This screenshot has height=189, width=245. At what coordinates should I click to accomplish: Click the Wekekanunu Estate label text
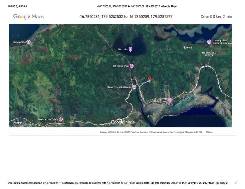pos(48,119)
